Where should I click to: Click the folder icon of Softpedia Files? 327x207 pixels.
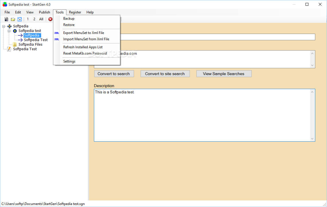[15, 45]
